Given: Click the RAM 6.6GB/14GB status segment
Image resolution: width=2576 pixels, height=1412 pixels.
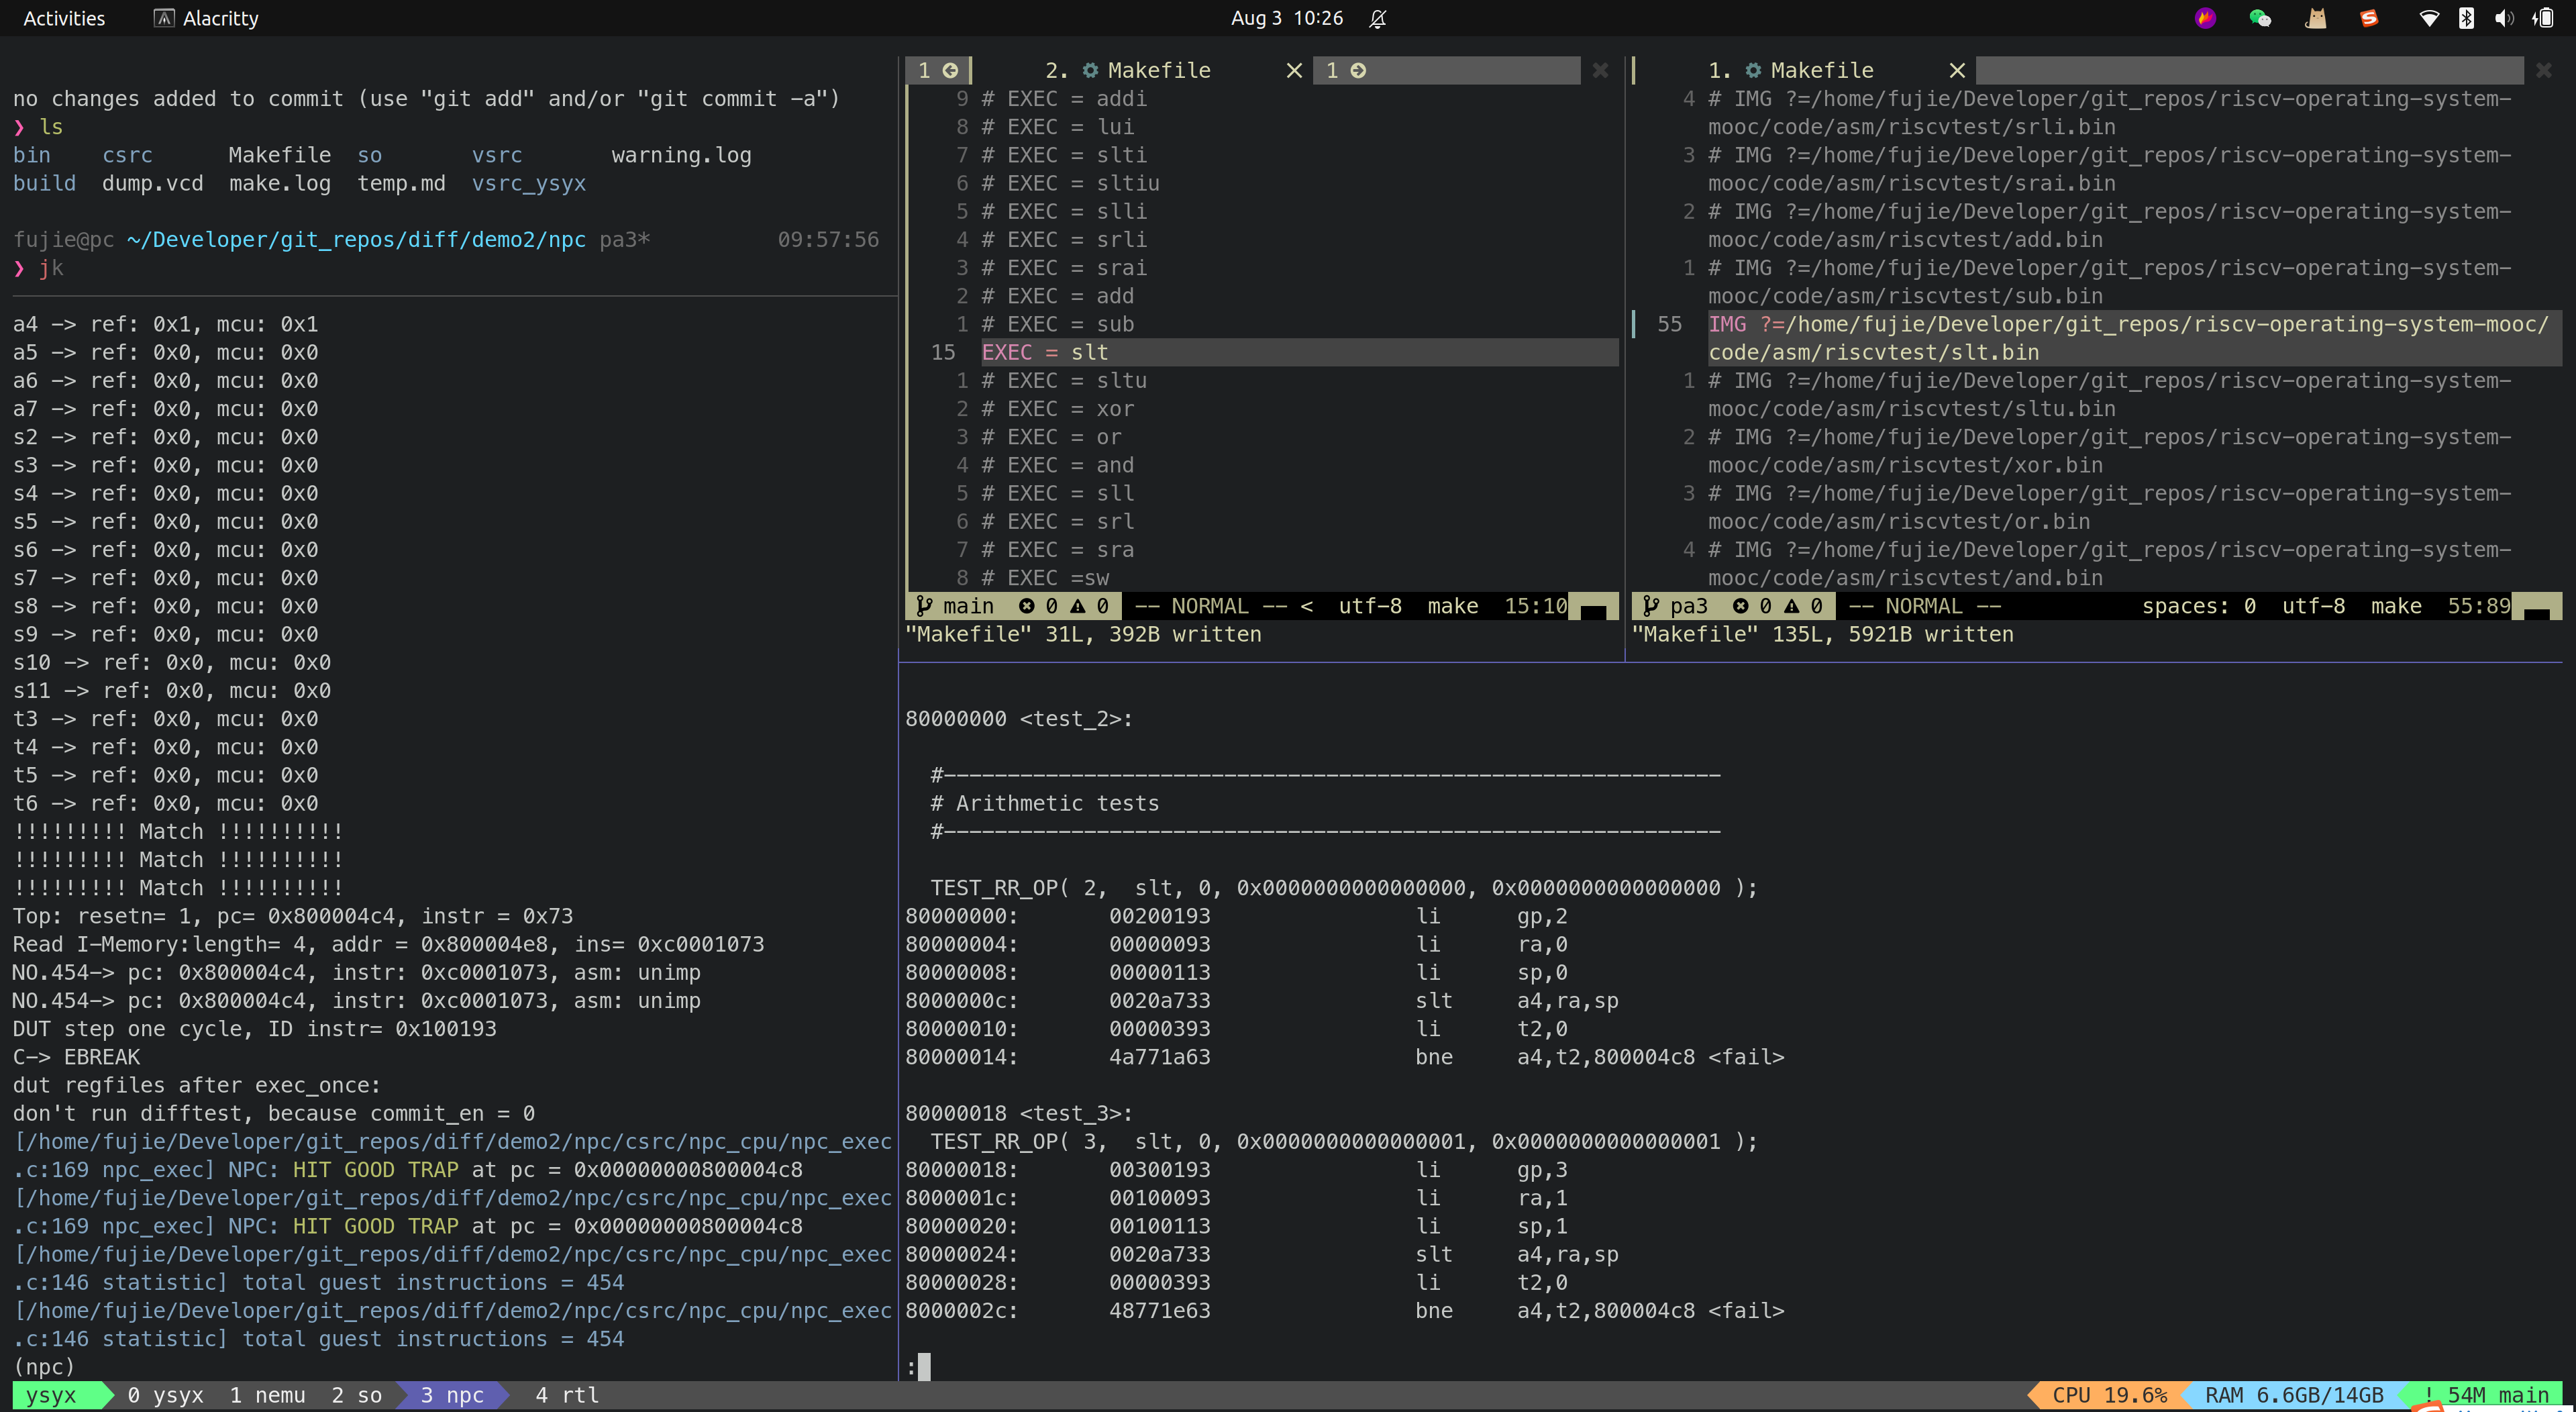Looking at the screenshot, I should pos(2294,1395).
